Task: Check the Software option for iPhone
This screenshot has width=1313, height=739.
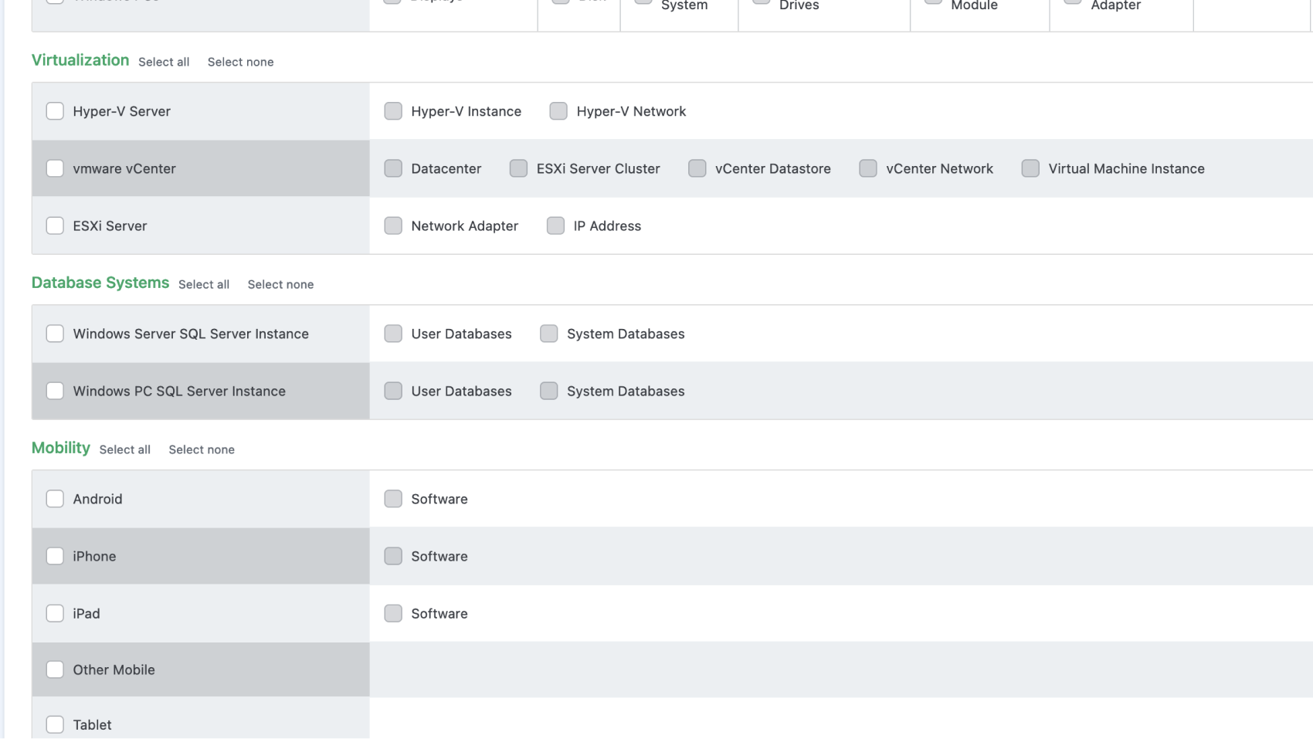Action: point(393,556)
